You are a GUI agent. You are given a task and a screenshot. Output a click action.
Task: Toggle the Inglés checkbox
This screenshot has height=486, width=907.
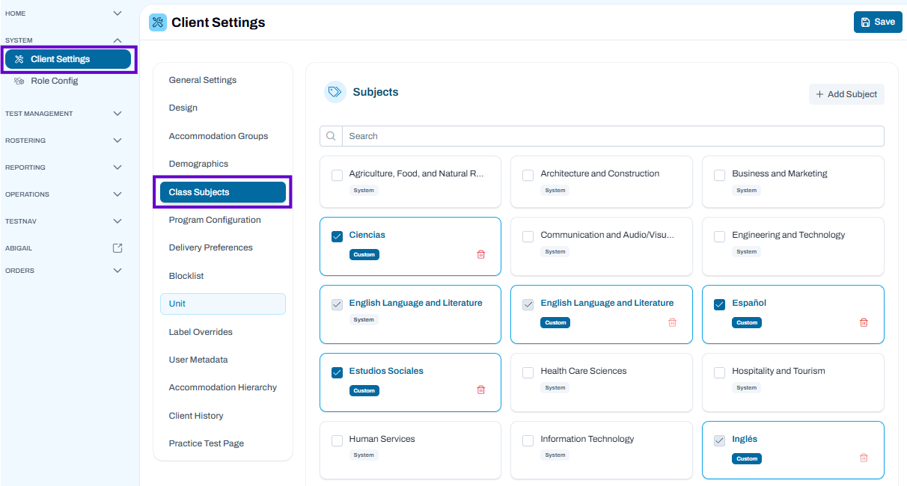click(x=720, y=440)
